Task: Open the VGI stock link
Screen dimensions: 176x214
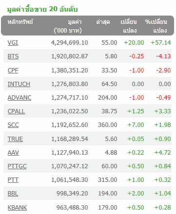Action: [x=13, y=43]
